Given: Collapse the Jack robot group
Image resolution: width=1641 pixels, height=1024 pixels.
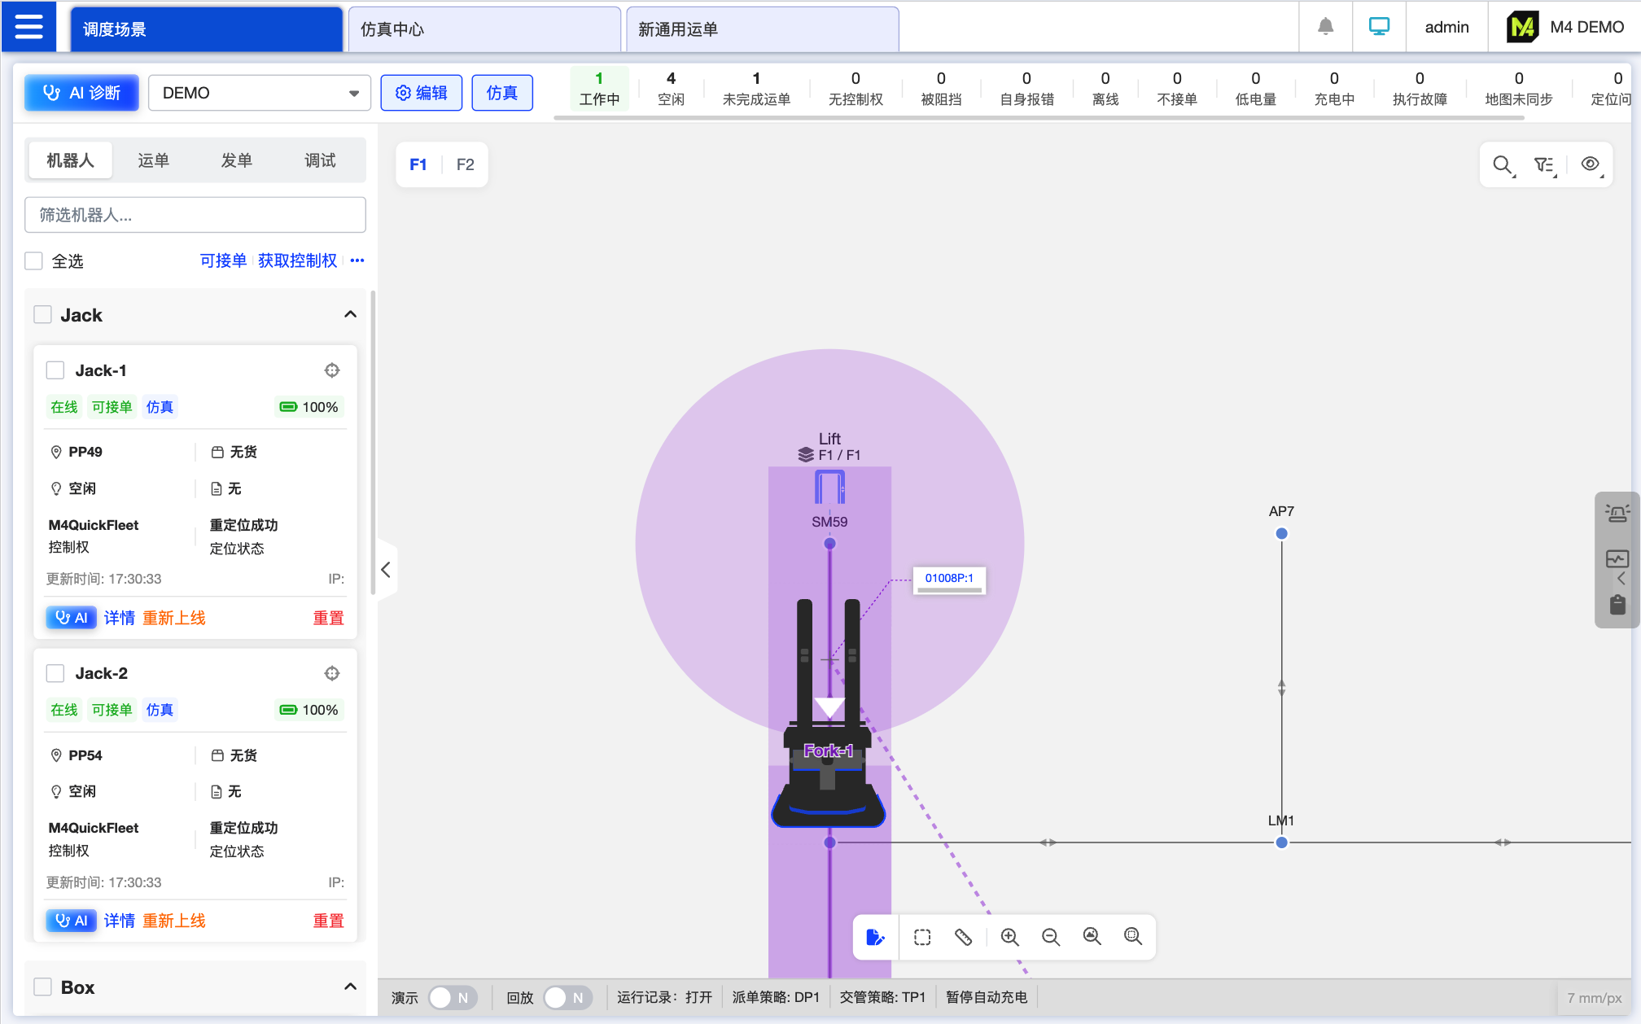Looking at the screenshot, I should [x=350, y=314].
